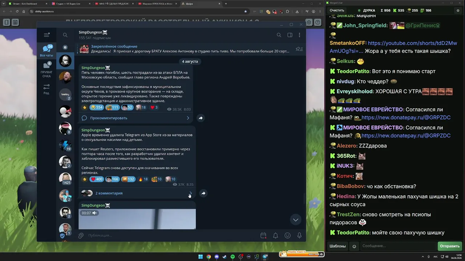Screen dimensions: 465x261
Task: Bookmark the page with the star icon
Action: tap(246, 12)
